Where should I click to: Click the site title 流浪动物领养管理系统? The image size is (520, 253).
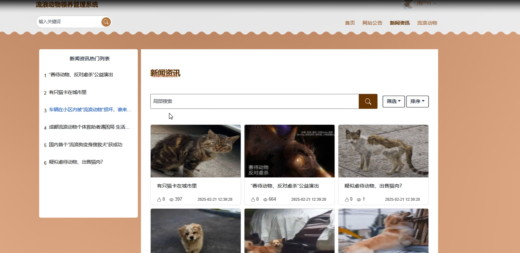pos(67,5)
